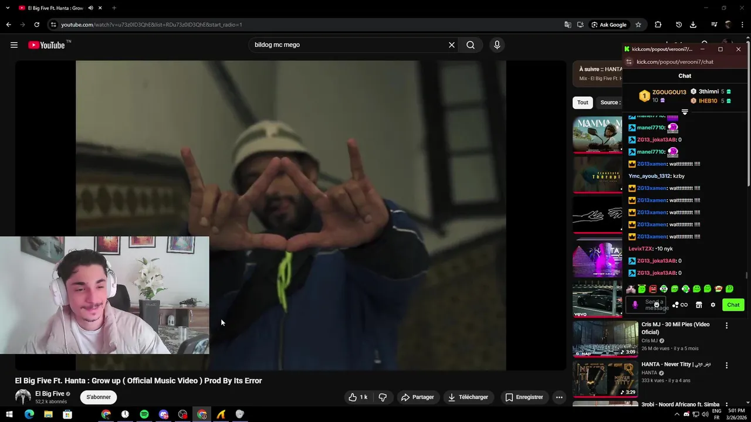This screenshot has height=422, width=751.
Task: Click the Ask Google lens button
Action: click(x=609, y=25)
